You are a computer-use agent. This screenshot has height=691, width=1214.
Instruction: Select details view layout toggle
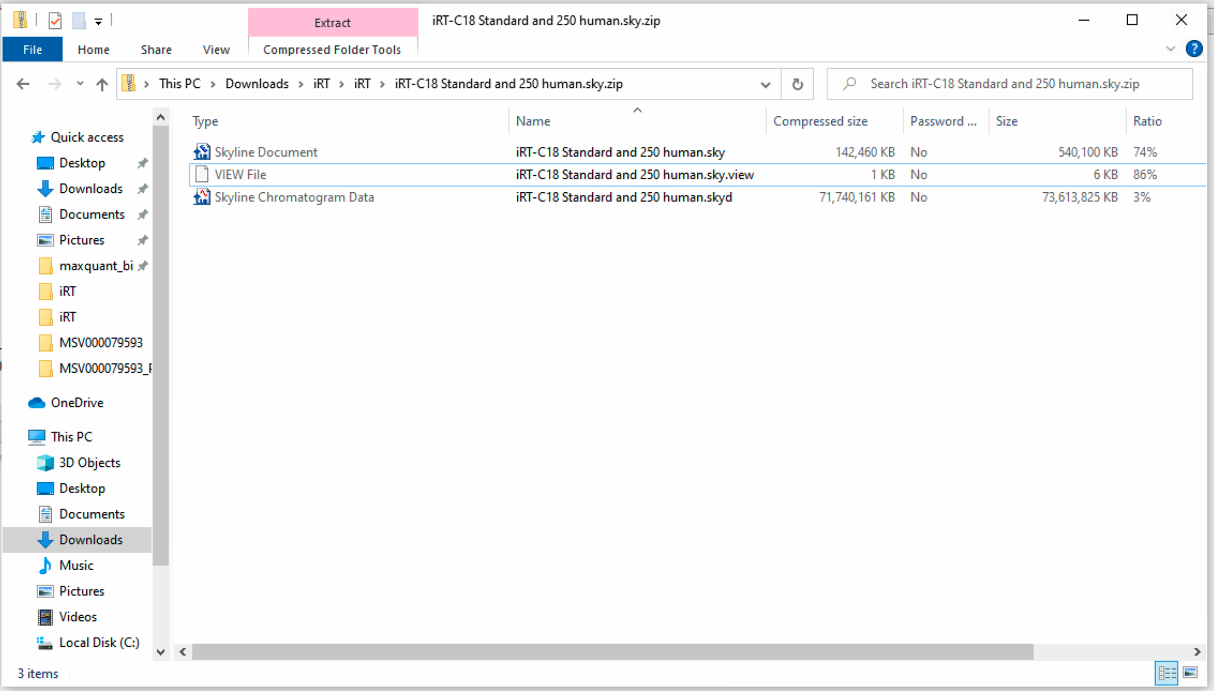[x=1167, y=673]
